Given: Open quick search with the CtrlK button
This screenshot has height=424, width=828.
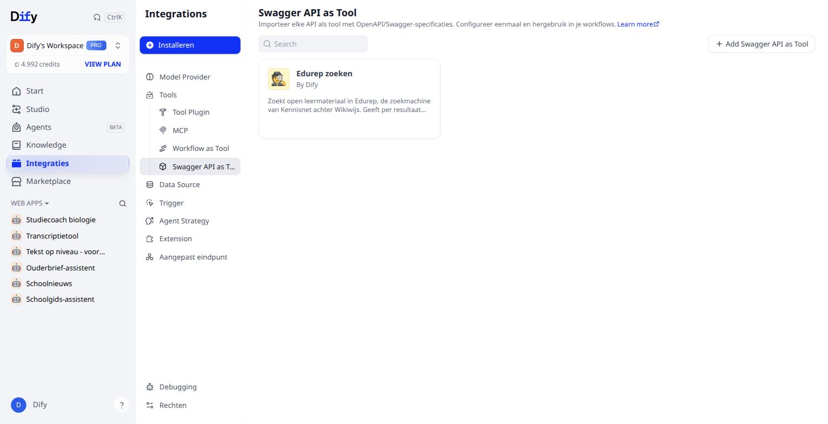Looking at the screenshot, I should click(109, 17).
